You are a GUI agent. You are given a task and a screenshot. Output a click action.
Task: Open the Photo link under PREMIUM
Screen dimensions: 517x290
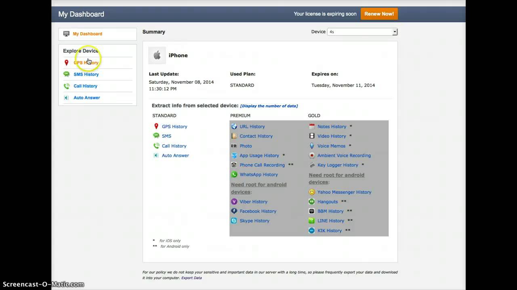tap(246, 146)
